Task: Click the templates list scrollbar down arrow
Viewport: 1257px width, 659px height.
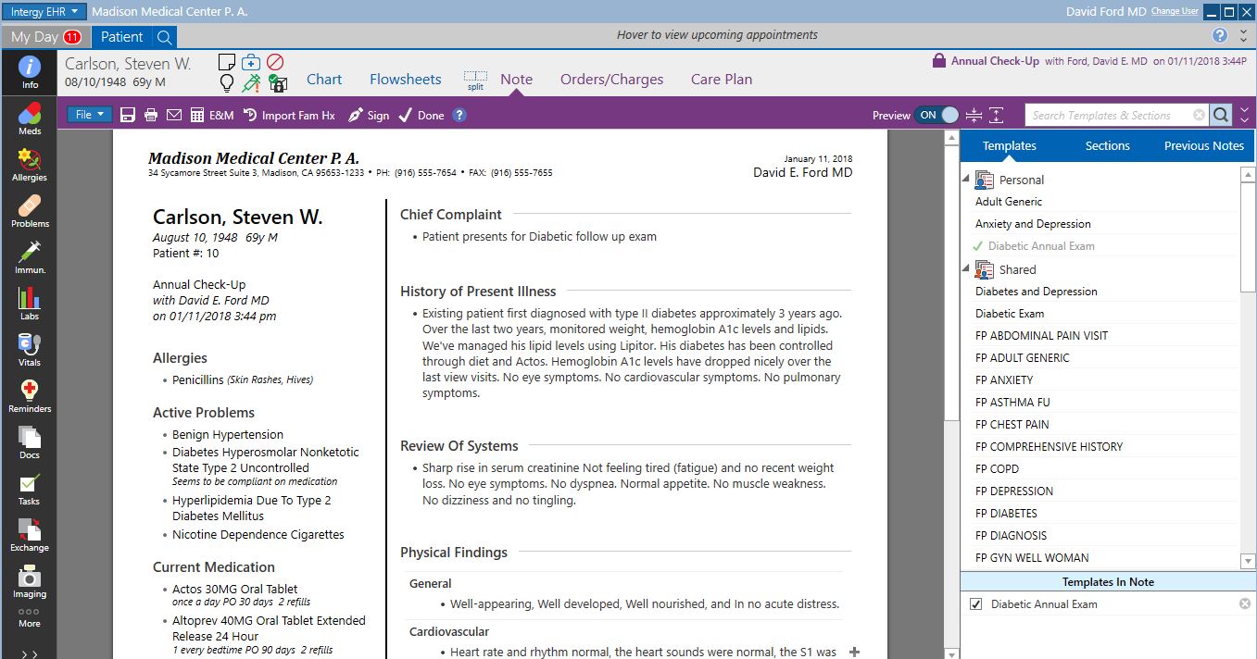Action: coord(1248,561)
